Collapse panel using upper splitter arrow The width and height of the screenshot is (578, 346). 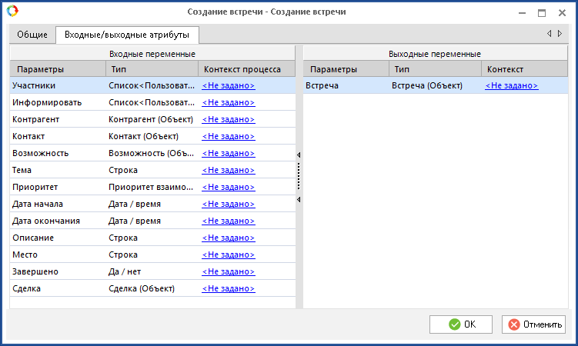[x=299, y=155]
